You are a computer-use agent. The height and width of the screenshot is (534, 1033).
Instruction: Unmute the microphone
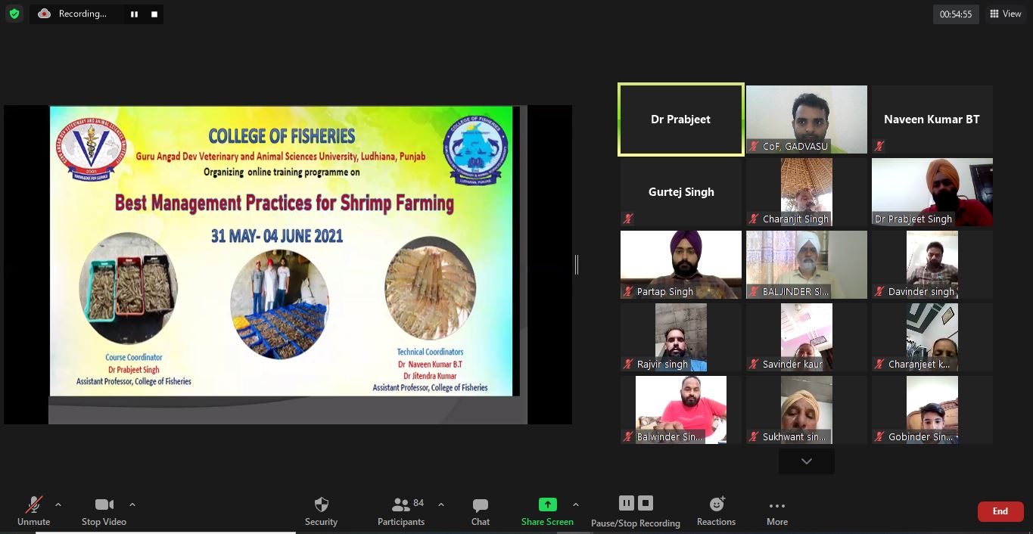pos(33,511)
